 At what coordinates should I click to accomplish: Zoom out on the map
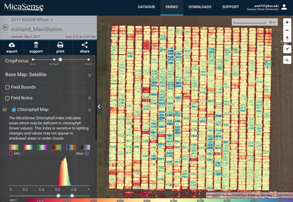tap(287, 30)
